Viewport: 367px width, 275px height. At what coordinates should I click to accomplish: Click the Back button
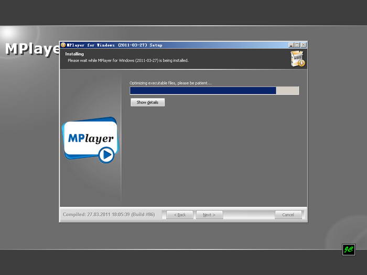(180, 215)
